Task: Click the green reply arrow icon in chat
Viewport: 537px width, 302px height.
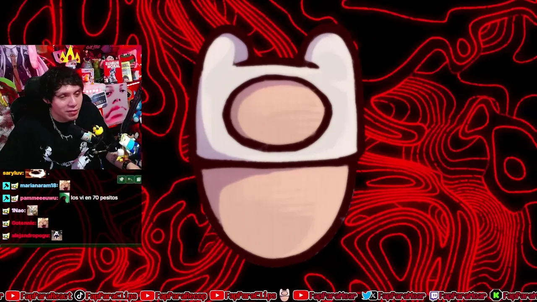Action: pos(130,180)
